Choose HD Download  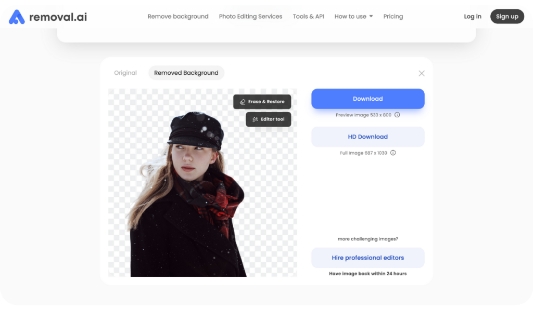pos(367,137)
